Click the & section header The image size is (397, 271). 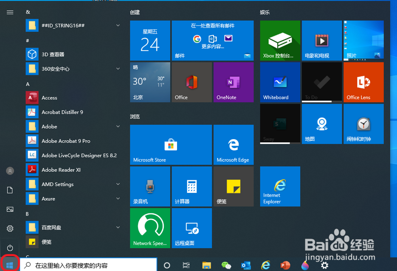click(28, 12)
